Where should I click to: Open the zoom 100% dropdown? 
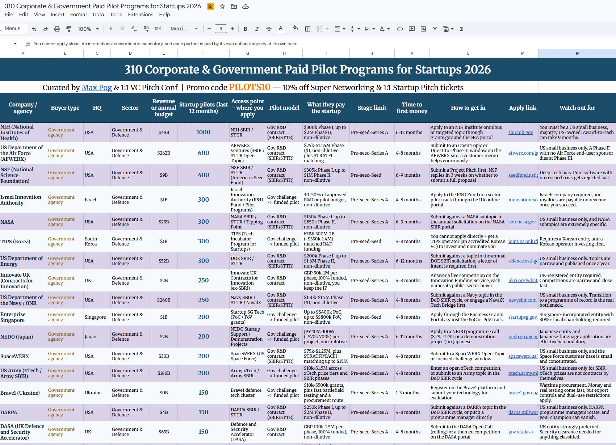[x=88, y=29]
